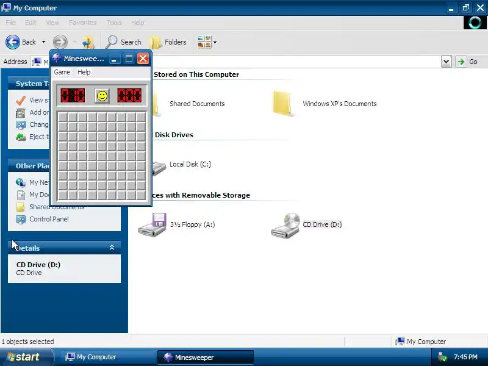Click the Shared Documents sidebar folder icon

(21, 207)
